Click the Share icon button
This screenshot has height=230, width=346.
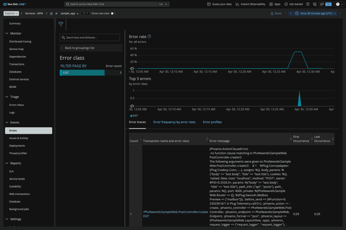coord(276,14)
